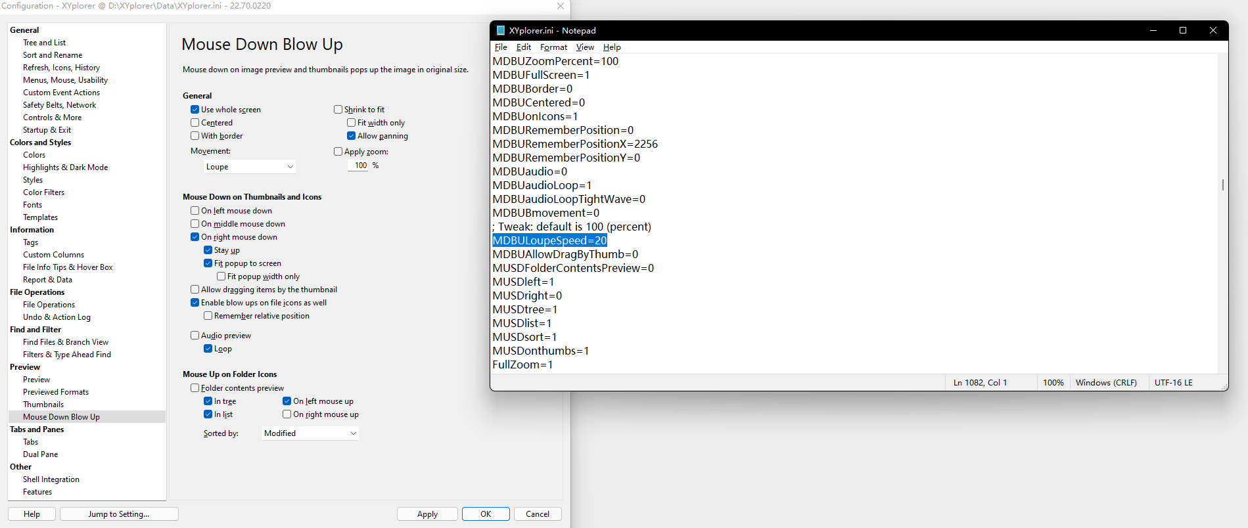Image resolution: width=1248 pixels, height=528 pixels.
Task: Click highlighted MDBULoupeSpeed=20 line in Notepad
Action: pos(549,240)
